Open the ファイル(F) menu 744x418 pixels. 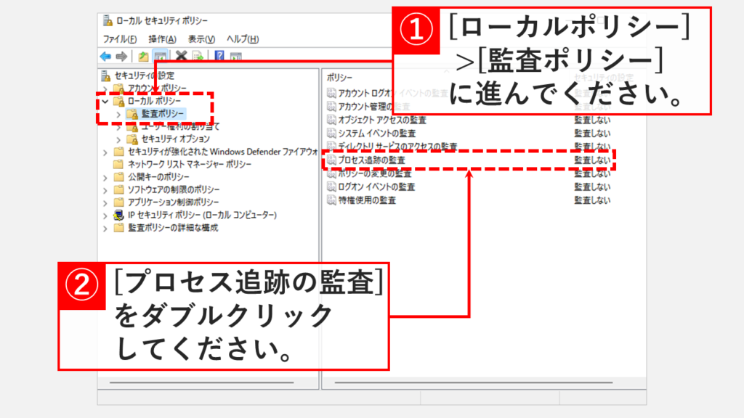[120, 39]
